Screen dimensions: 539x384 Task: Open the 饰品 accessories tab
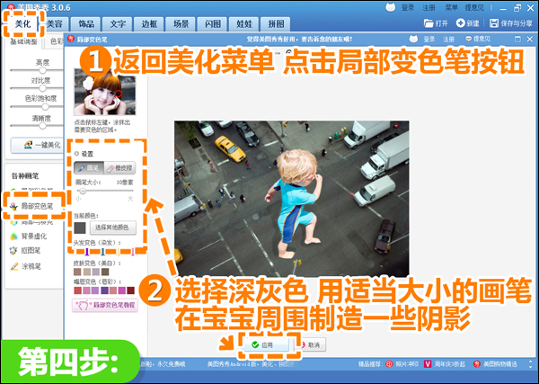pyautogui.click(x=86, y=23)
